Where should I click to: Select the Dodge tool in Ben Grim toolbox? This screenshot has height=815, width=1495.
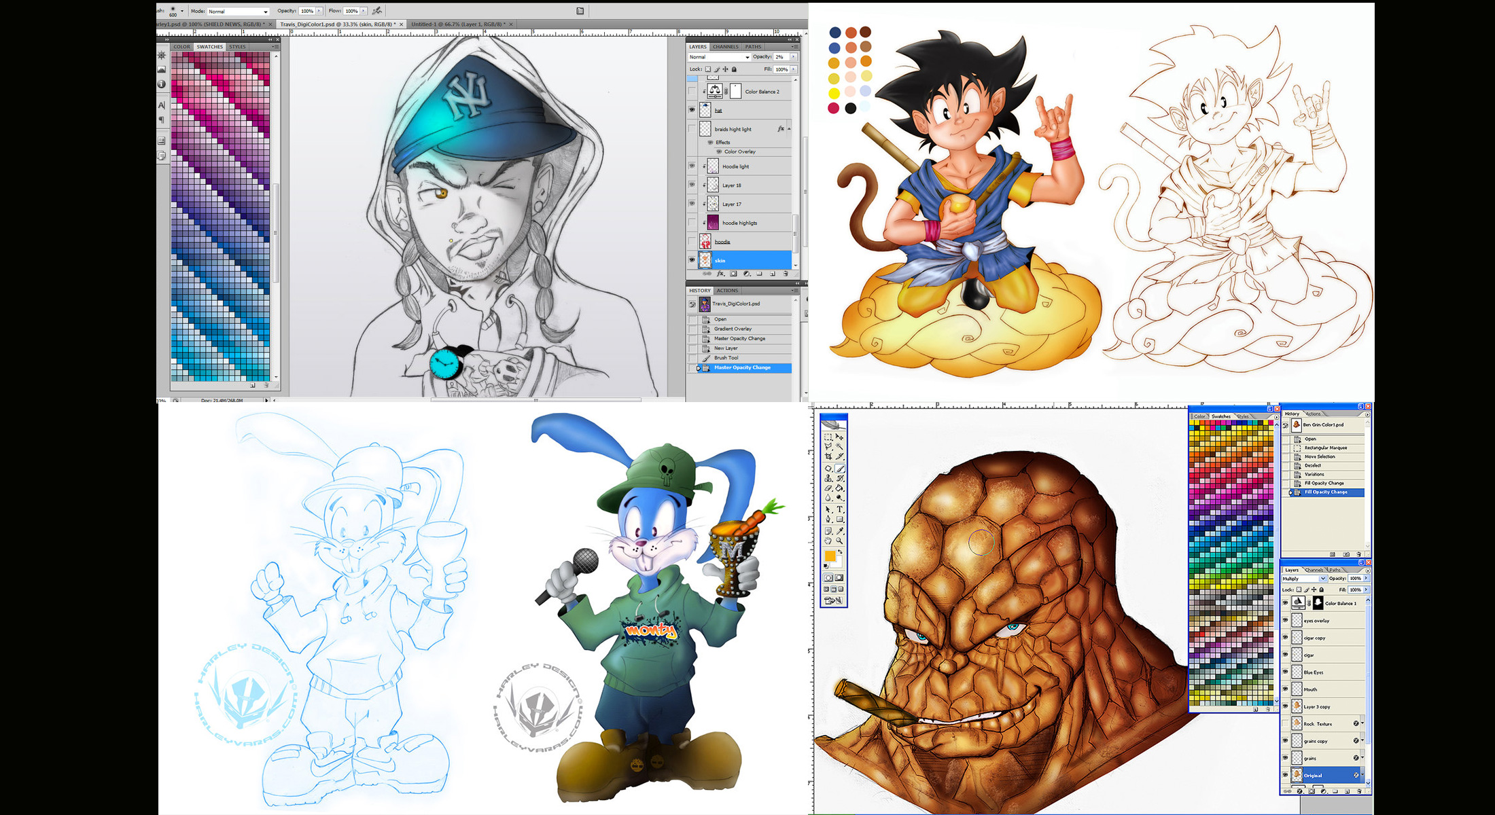point(839,497)
